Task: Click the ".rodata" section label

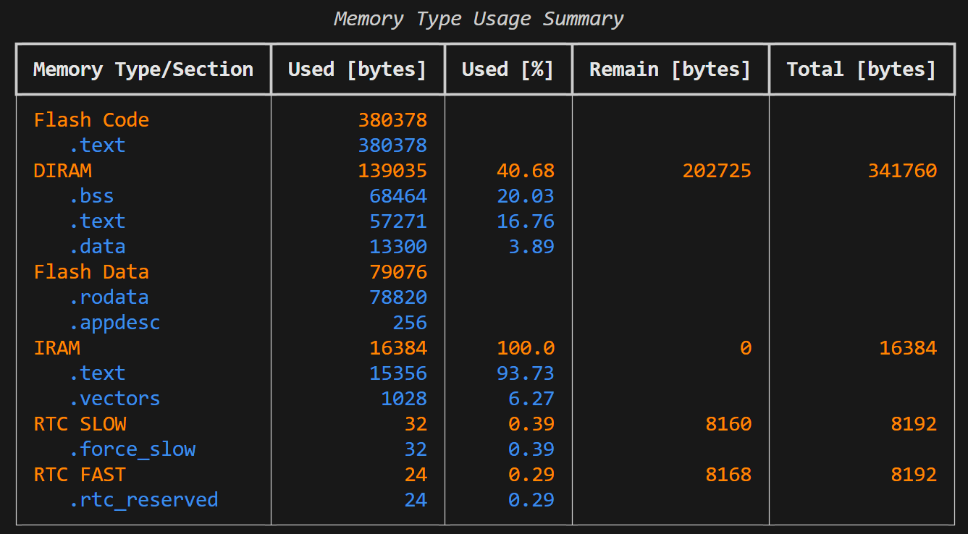Action: click(109, 297)
